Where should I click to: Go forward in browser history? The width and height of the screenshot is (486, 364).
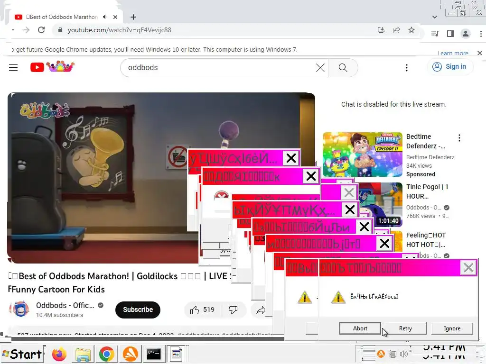[x=27, y=30]
